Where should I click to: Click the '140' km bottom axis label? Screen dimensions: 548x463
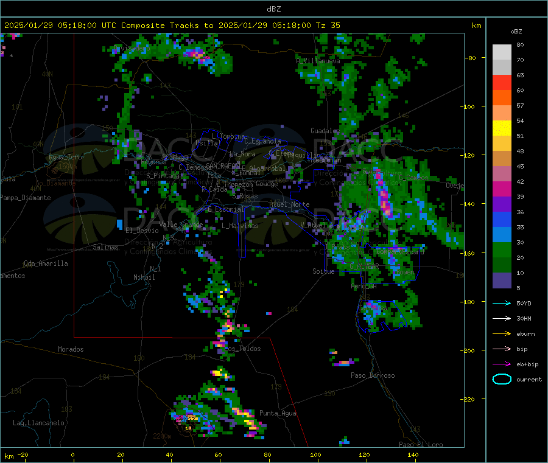point(413,454)
